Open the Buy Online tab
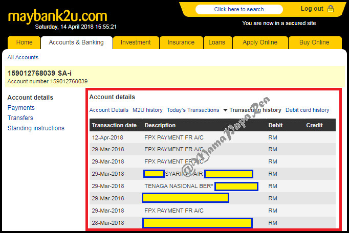 click(314, 42)
